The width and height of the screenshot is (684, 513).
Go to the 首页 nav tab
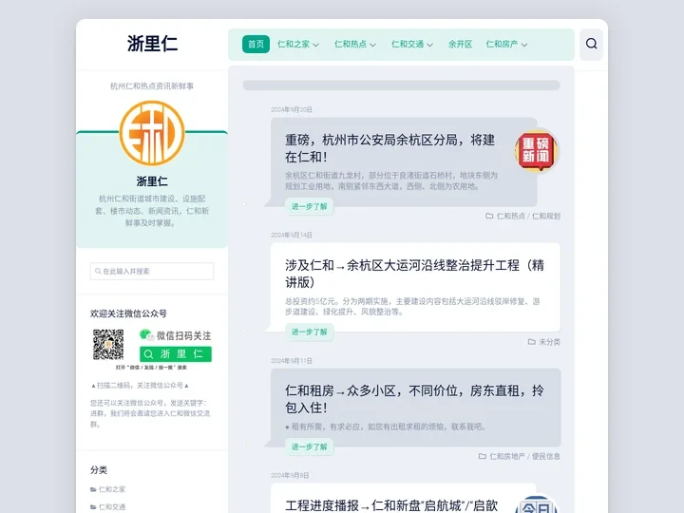(x=256, y=44)
